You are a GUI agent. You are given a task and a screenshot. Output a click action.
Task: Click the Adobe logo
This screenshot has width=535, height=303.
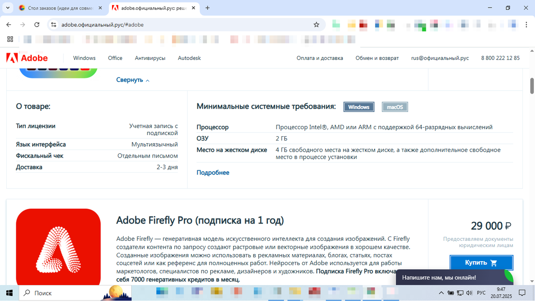(x=27, y=58)
